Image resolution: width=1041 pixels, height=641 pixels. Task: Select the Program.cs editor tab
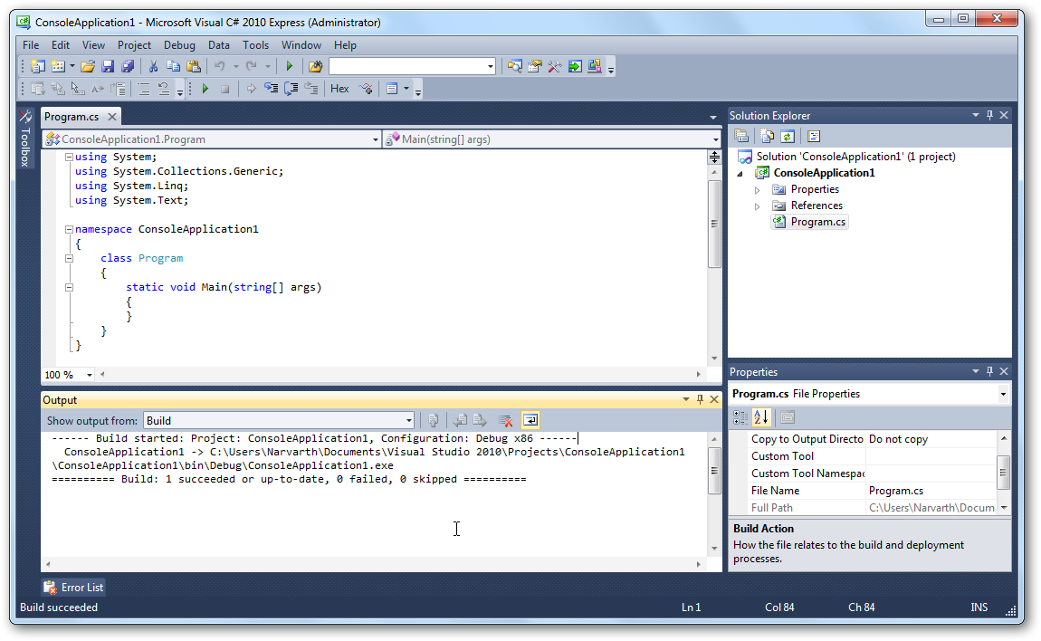[72, 117]
